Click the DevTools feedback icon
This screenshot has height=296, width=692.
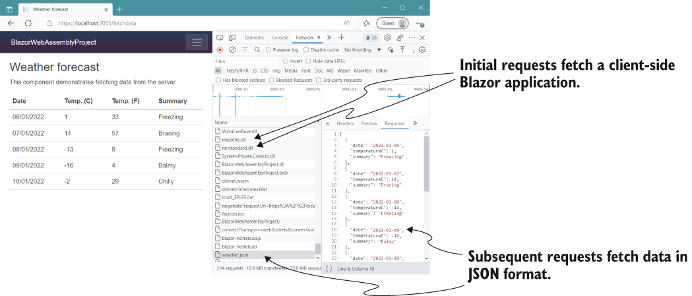[400, 38]
